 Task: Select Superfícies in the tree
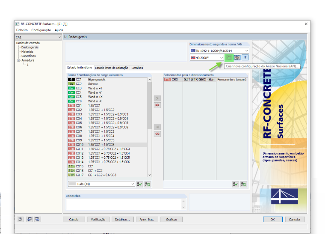pos(28,56)
